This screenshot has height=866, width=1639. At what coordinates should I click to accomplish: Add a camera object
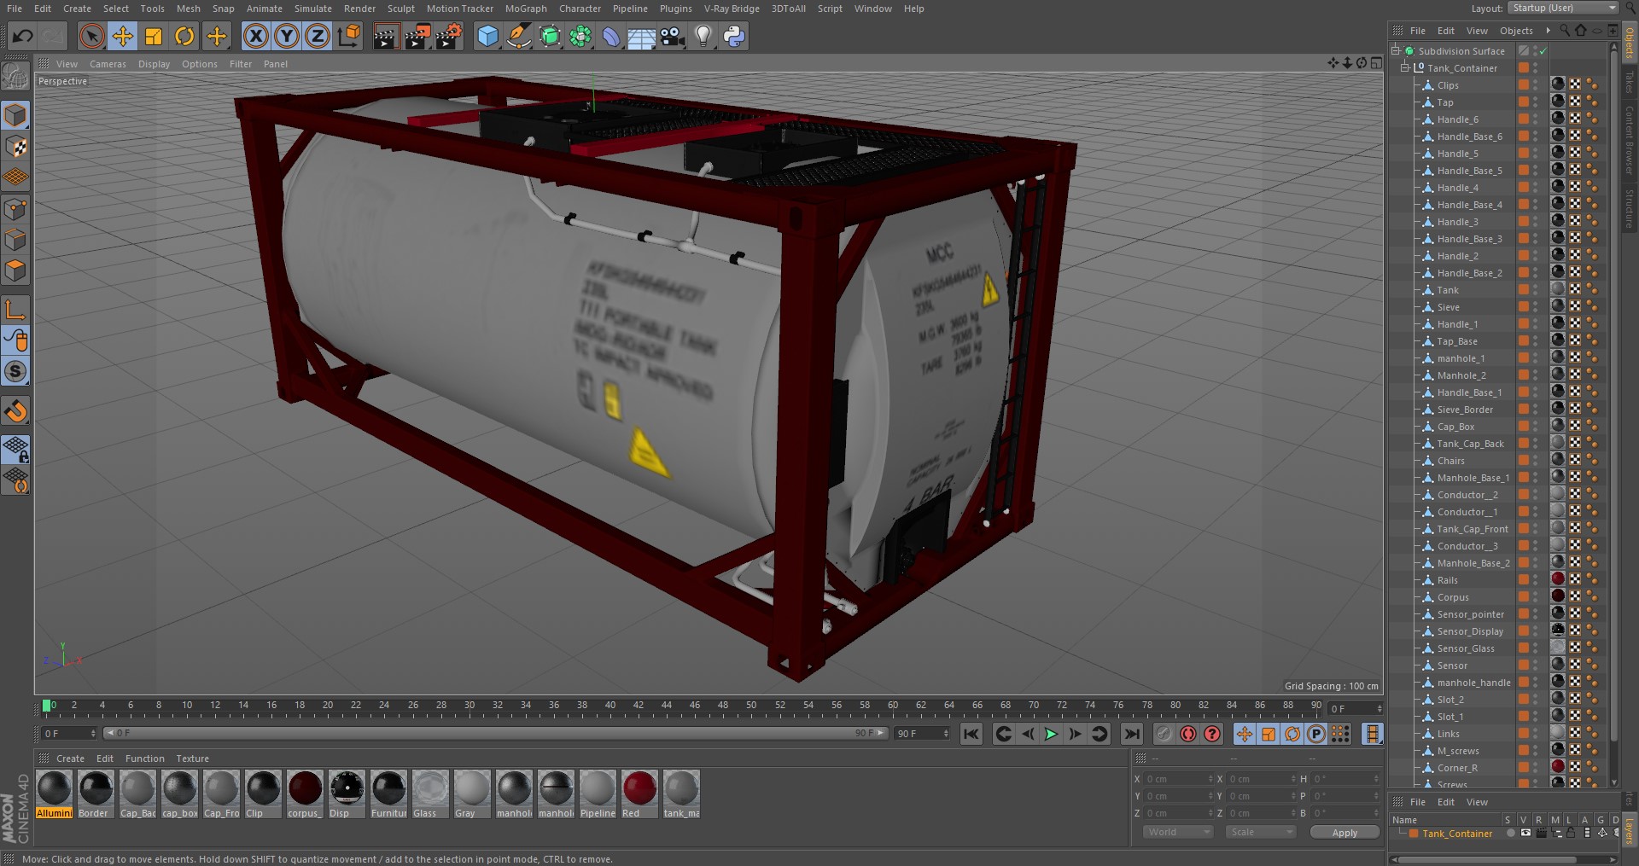pos(673,36)
